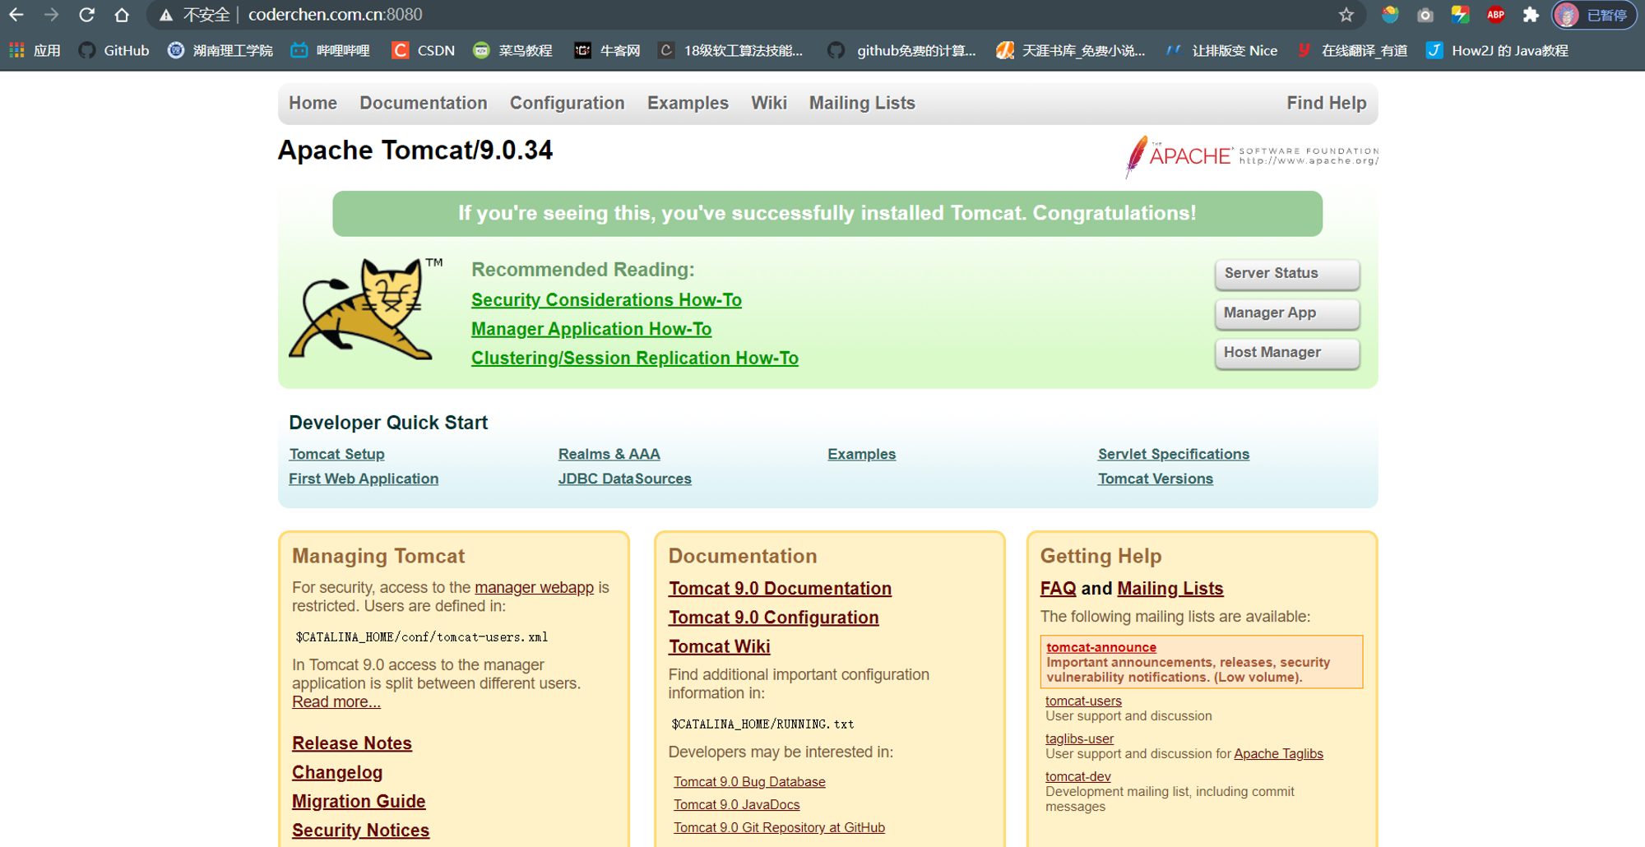Viewport: 1645px width, 847px height.
Task: Open the Tomcat Wiki link
Action: [x=719, y=646]
